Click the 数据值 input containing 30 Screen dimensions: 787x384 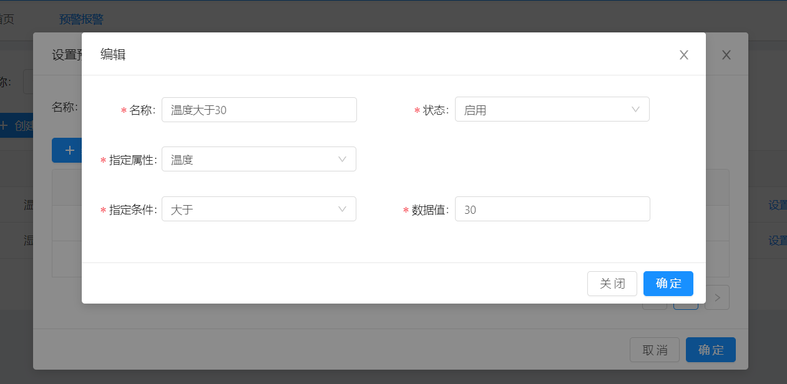pos(552,209)
